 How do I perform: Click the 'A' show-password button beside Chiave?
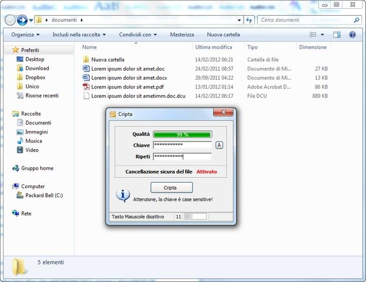pyautogui.click(x=220, y=145)
